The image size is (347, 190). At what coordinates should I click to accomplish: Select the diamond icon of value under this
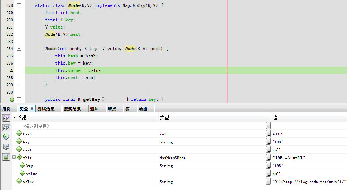tap(22, 173)
